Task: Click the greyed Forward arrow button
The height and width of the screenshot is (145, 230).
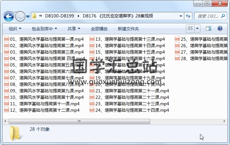Action: [20, 16]
